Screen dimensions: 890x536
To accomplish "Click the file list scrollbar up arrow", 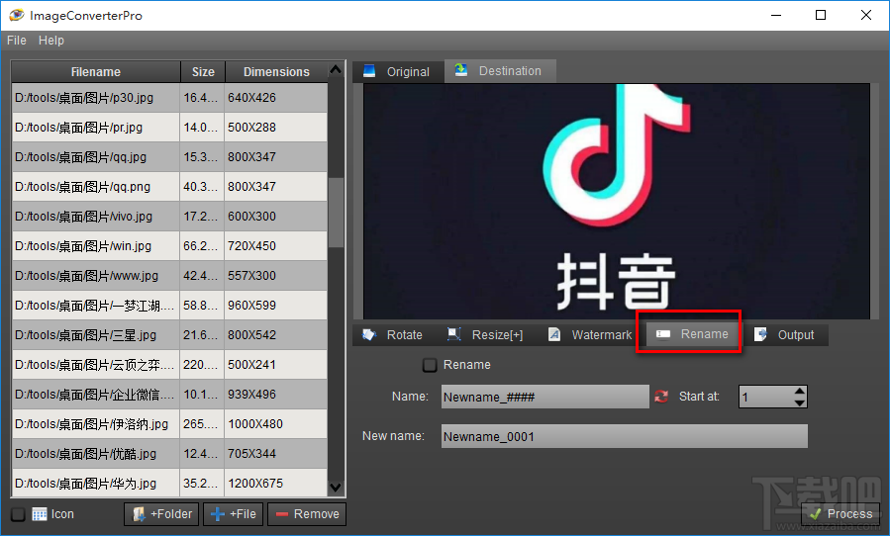I will pos(336,70).
